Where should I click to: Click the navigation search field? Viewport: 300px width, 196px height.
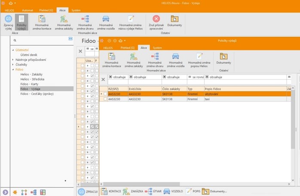42,40
